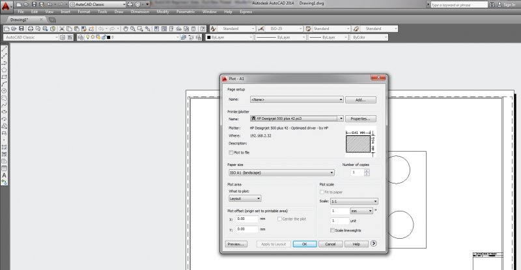This screenshot has height=270, width=521.
Task: Click the plot offset X input field
Action: pyautogui.click(x=247, y=219)
